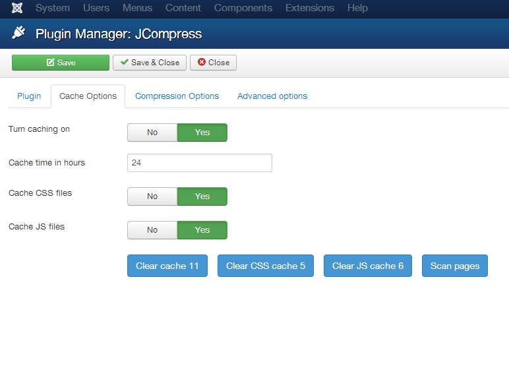Click the Close button with red X
The width and height of the screenshot is (509, 389).
pyautogui.click(x=213, y=63)
